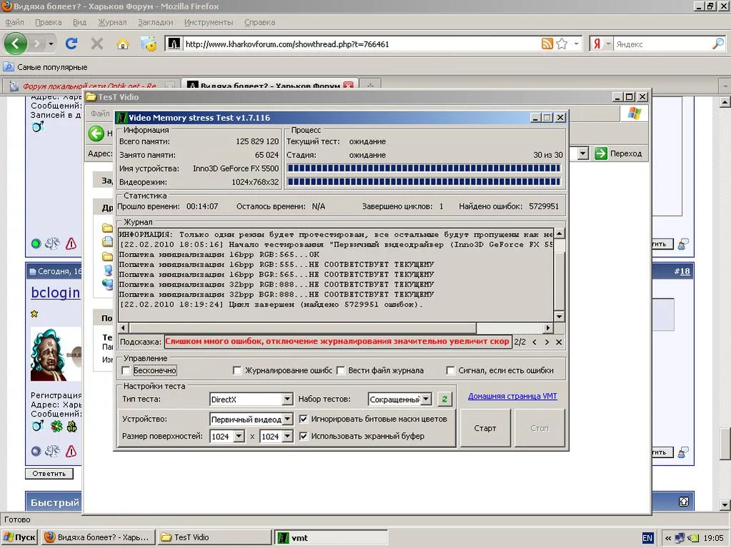This screenshot has width=731, height=548.
Task: Go to Firefox home page icon
Action: click(123, 44)
